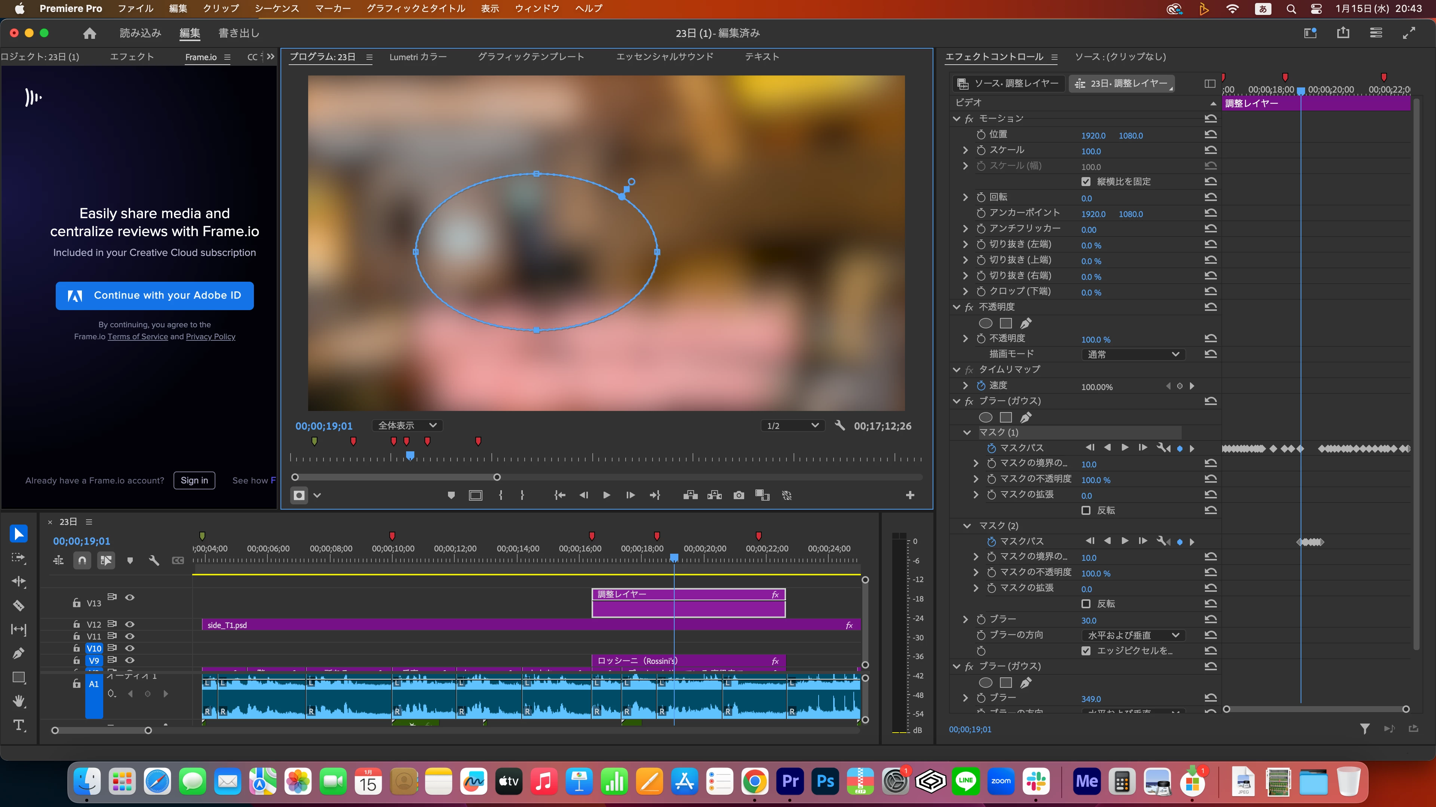
Task: Select the Type tool
Action: tap(18, 725)
